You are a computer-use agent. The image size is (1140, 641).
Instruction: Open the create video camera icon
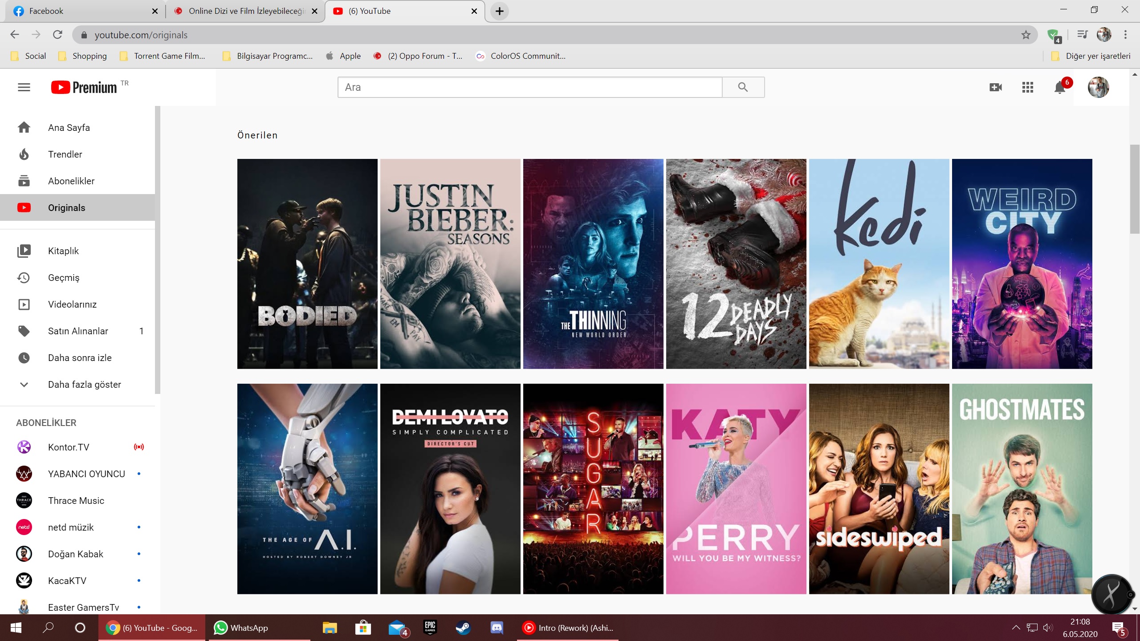(996, 87)
